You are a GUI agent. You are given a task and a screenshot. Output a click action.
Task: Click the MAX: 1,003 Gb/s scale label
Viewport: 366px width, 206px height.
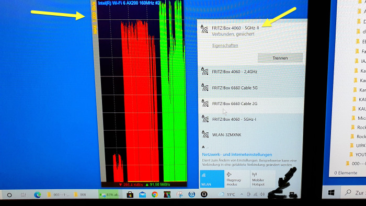[x=94, y=17]
